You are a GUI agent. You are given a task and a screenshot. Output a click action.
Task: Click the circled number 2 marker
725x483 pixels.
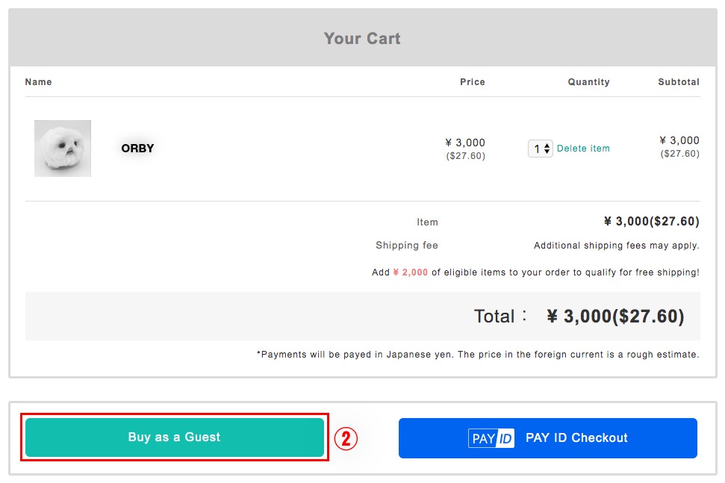pos(346,438)
